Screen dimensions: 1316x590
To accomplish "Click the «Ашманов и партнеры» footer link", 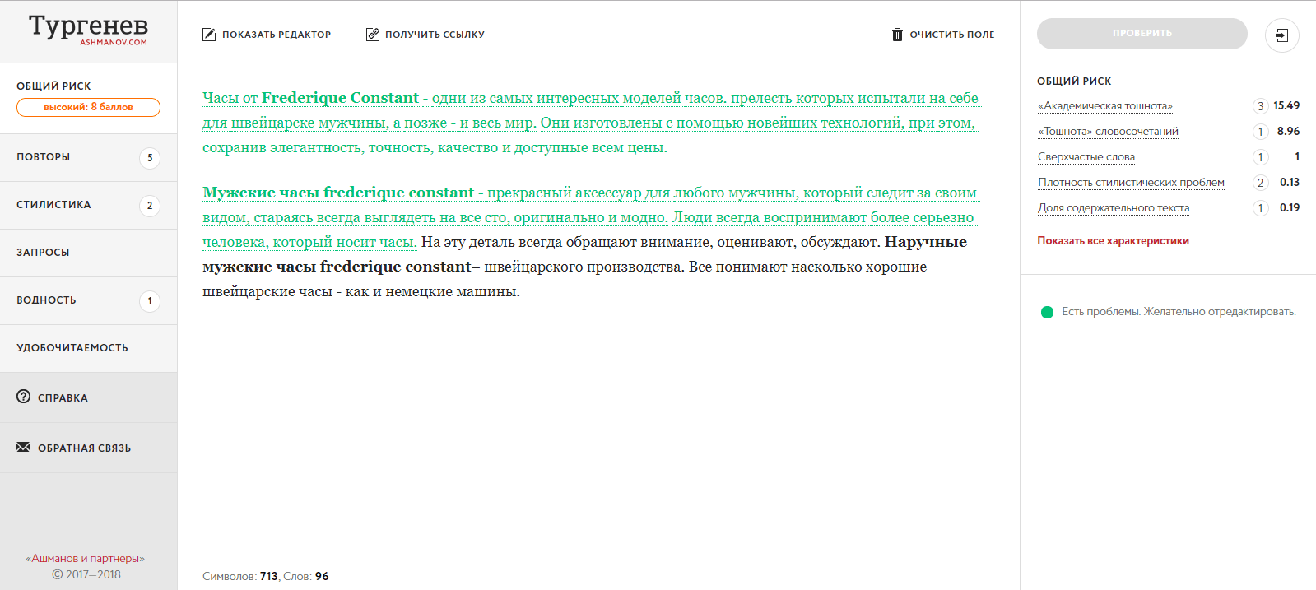I will click(85, 559).
